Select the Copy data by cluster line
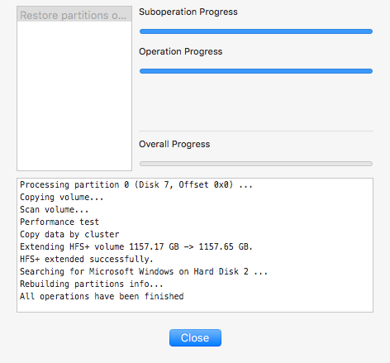The height and width of the screenshot is (363, 390). coord(69,234)
